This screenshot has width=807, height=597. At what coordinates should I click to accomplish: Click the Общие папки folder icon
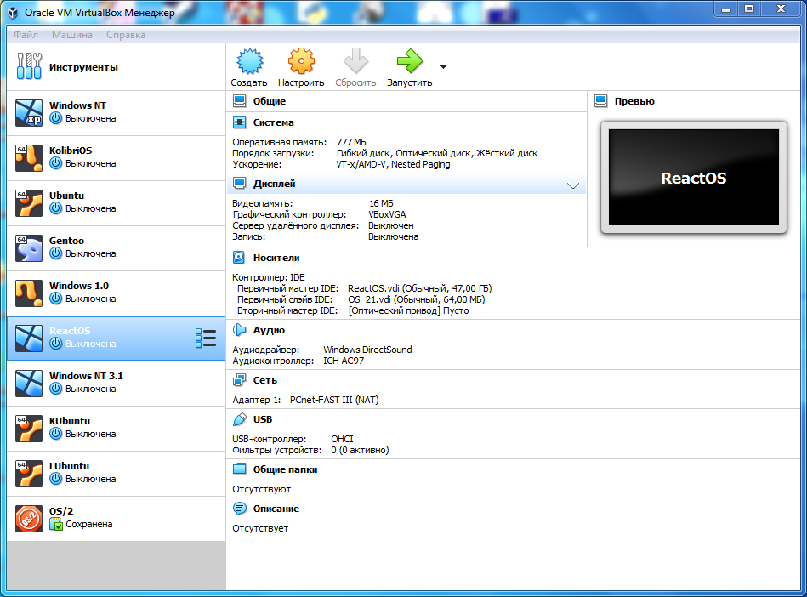(239, 469)
